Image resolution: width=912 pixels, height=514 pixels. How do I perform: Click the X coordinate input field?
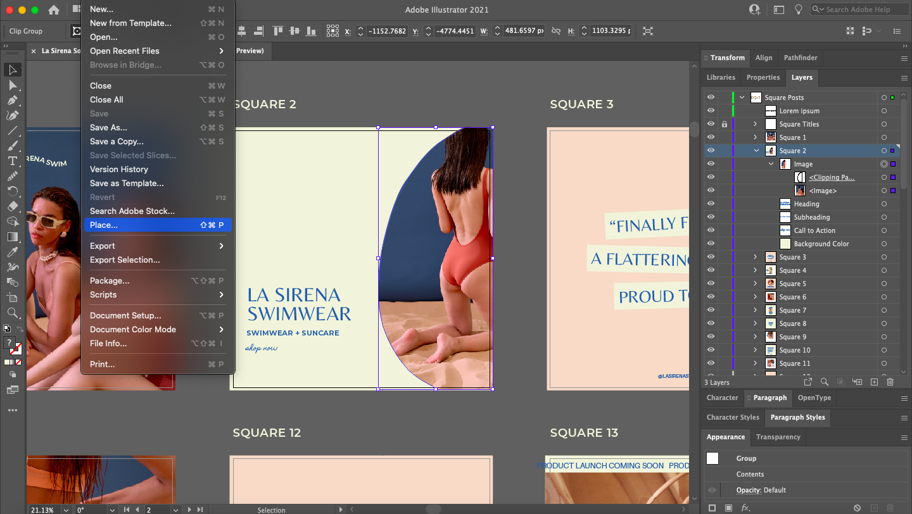point(387,30)
